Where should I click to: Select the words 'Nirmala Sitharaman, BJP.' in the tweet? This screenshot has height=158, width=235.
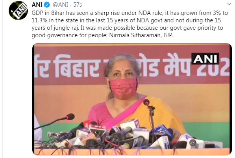pyautogui.click(x=141, y=36)
